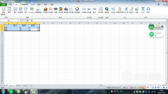This screenshot has width=168, height=94.
Task: Switch to the Review (审阅) tab
Action: (x=45, y=5)
